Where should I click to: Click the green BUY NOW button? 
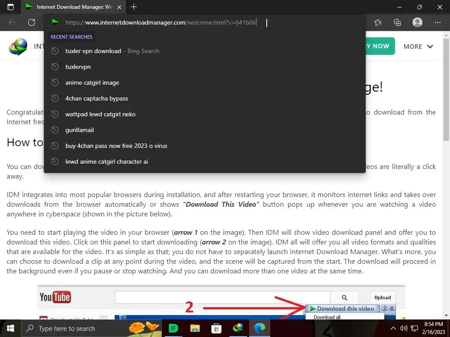coord(380,46)
